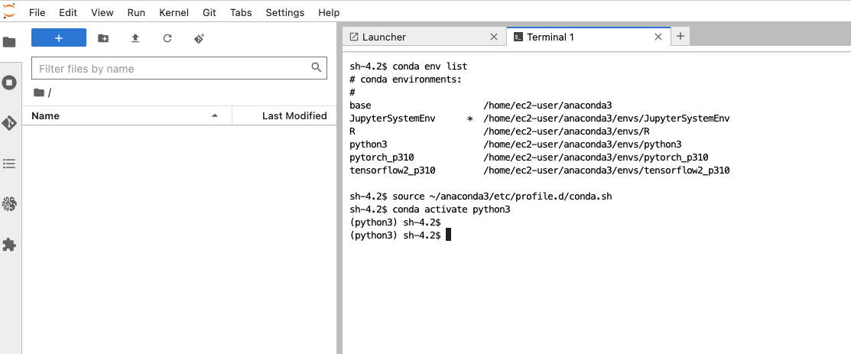Viewport: 851px width, 354px height.
Task: Open the Edit menu
Action: [x=68, y=12]
